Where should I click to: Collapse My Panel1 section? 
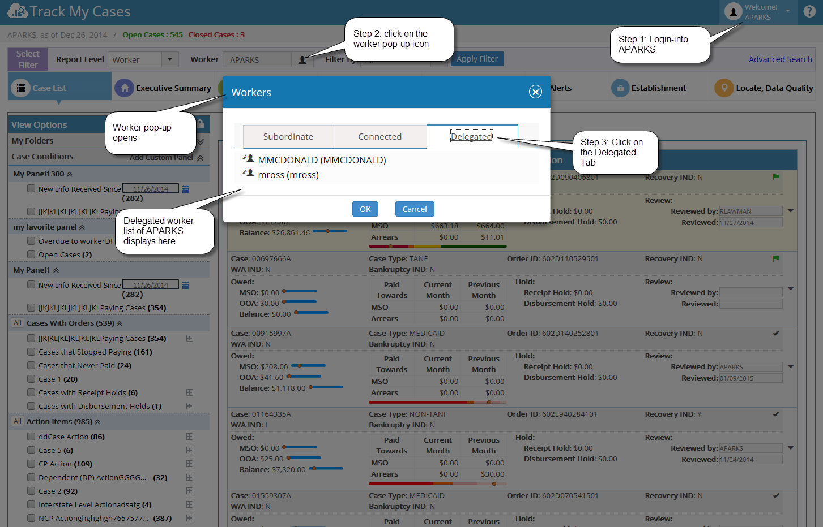[56, 270]
